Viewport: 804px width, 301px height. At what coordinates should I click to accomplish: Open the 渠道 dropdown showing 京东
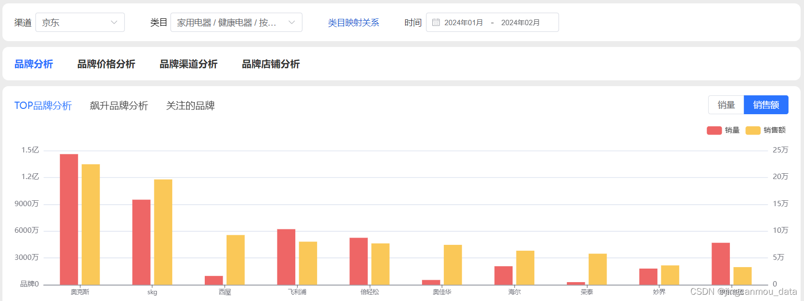click(80, 22)
